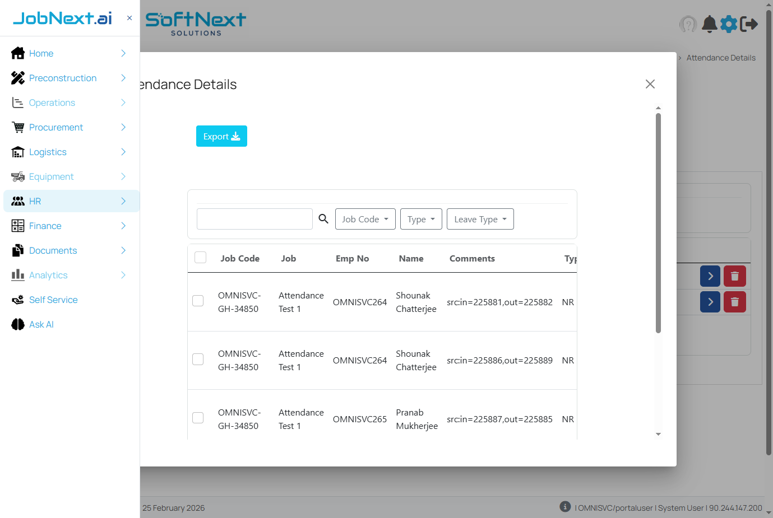
Task: Open the Job Code filter dropdown
Action: coord(365,219)
